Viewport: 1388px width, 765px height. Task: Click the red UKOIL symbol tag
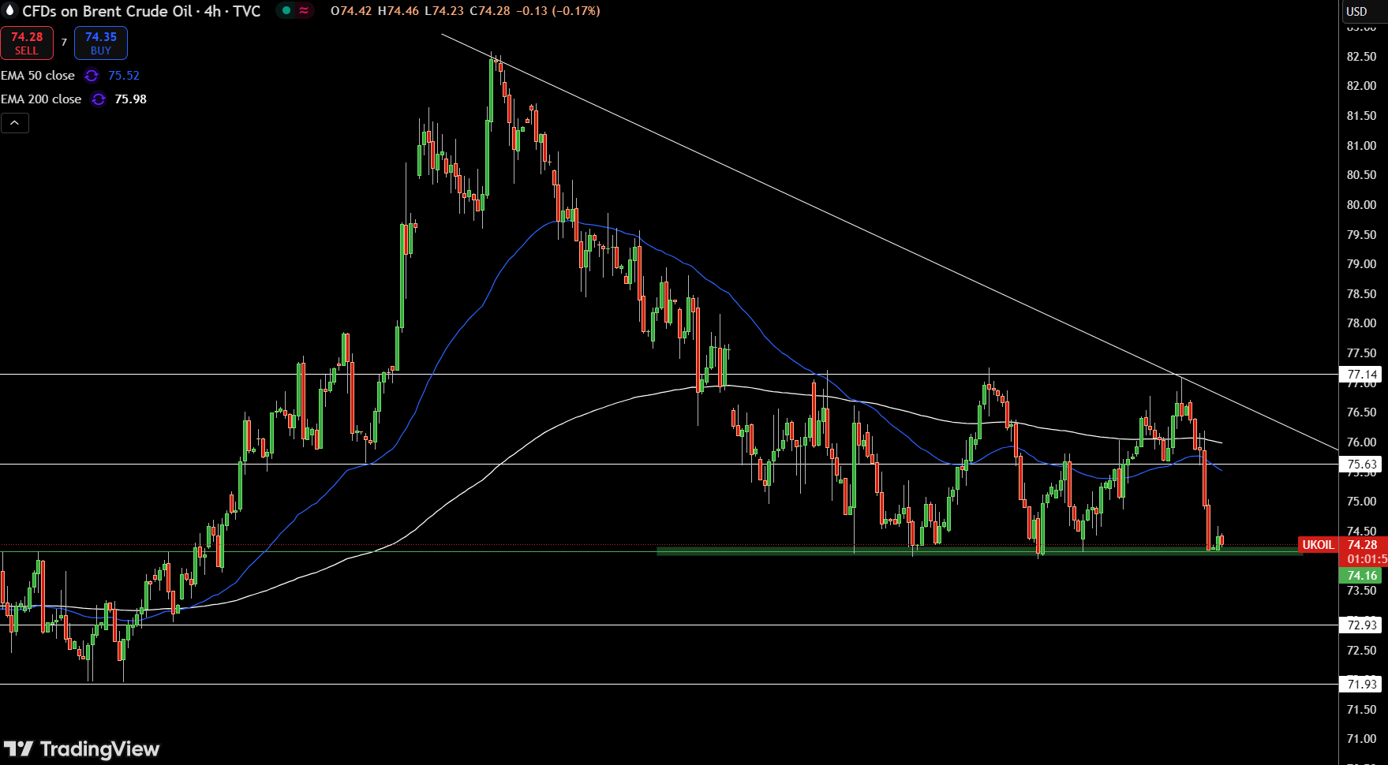1318,545
